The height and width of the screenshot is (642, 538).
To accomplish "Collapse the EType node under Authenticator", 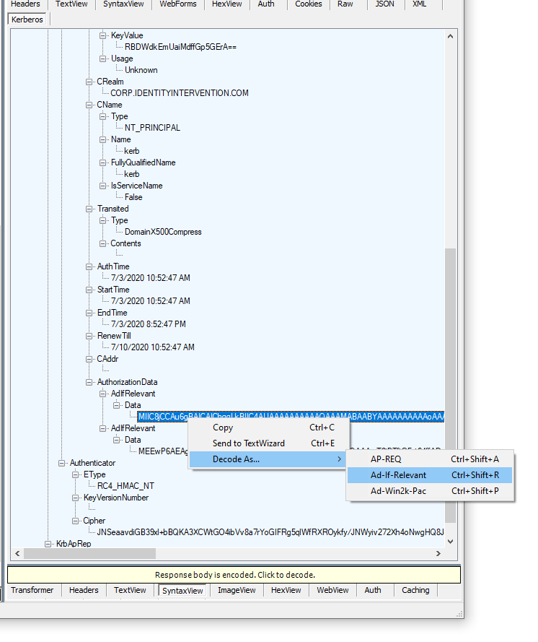I will coord(76,474).
